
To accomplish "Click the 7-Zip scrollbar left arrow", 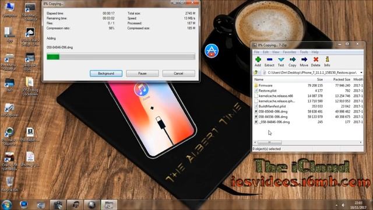I will click(x=255, y=142).
